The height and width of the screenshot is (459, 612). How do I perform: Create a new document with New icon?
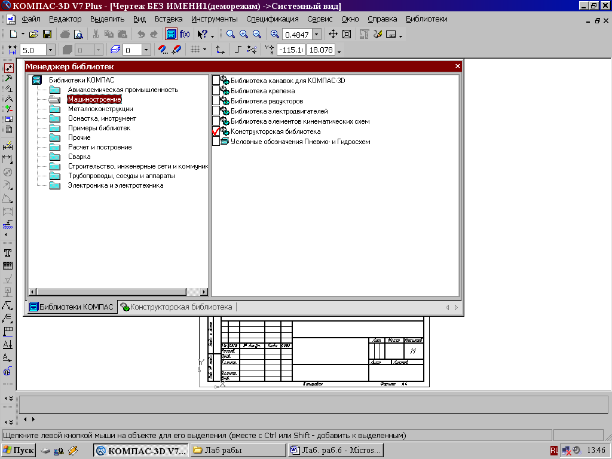(13, 34)
